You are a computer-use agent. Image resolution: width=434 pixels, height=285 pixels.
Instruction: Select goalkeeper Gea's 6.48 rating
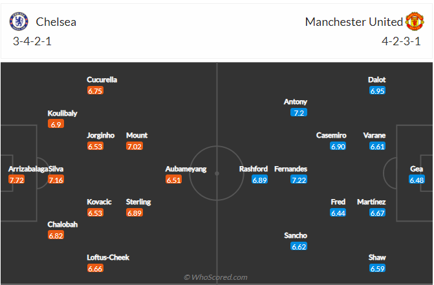(x=417, y=180)
